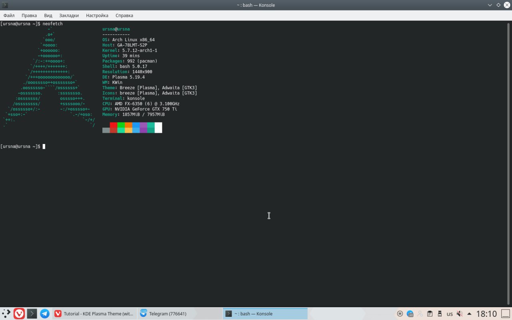Viewport: 512px width, 320px height.
Task: Click the DE: Plasma 5.19.4 line
Action: coord(124,77)
